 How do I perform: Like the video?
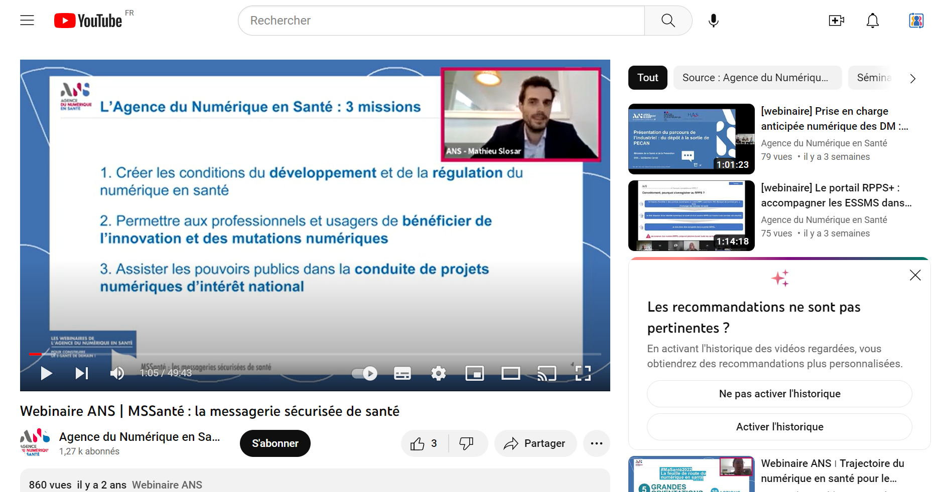click(424, 443)
